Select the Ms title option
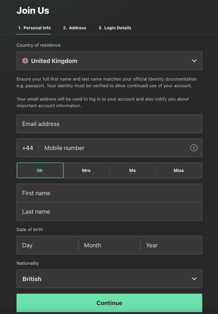Viewport: 218px width, 314px height. (133, 170)
